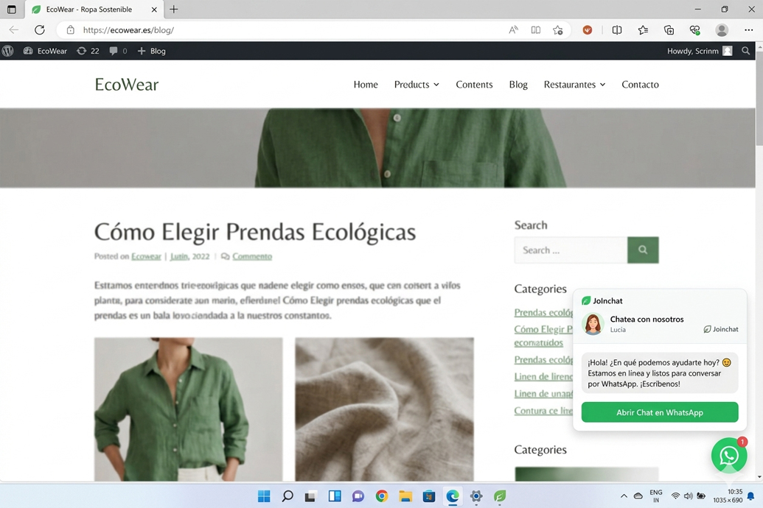Open the first Prendas ecológ category link
Screen dimensions: 763x508
pos(543,313)
